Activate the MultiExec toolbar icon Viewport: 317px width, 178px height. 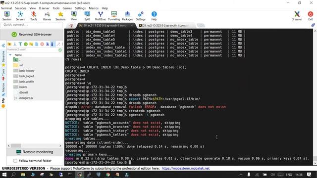pyautogui.click(x=101, y=16)
